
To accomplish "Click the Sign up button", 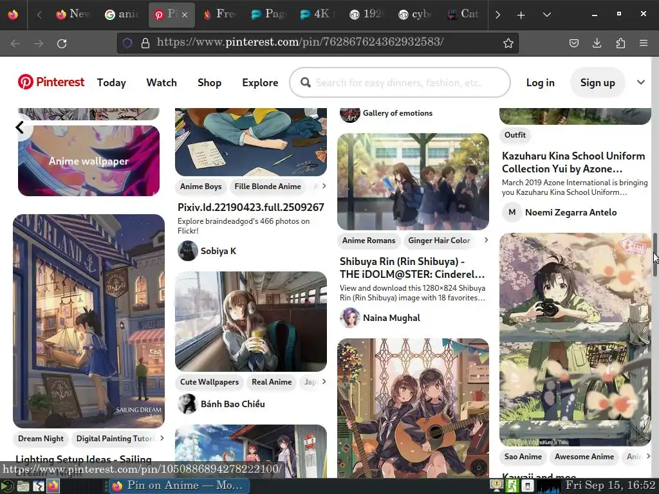I will click(x=597, y=82).
